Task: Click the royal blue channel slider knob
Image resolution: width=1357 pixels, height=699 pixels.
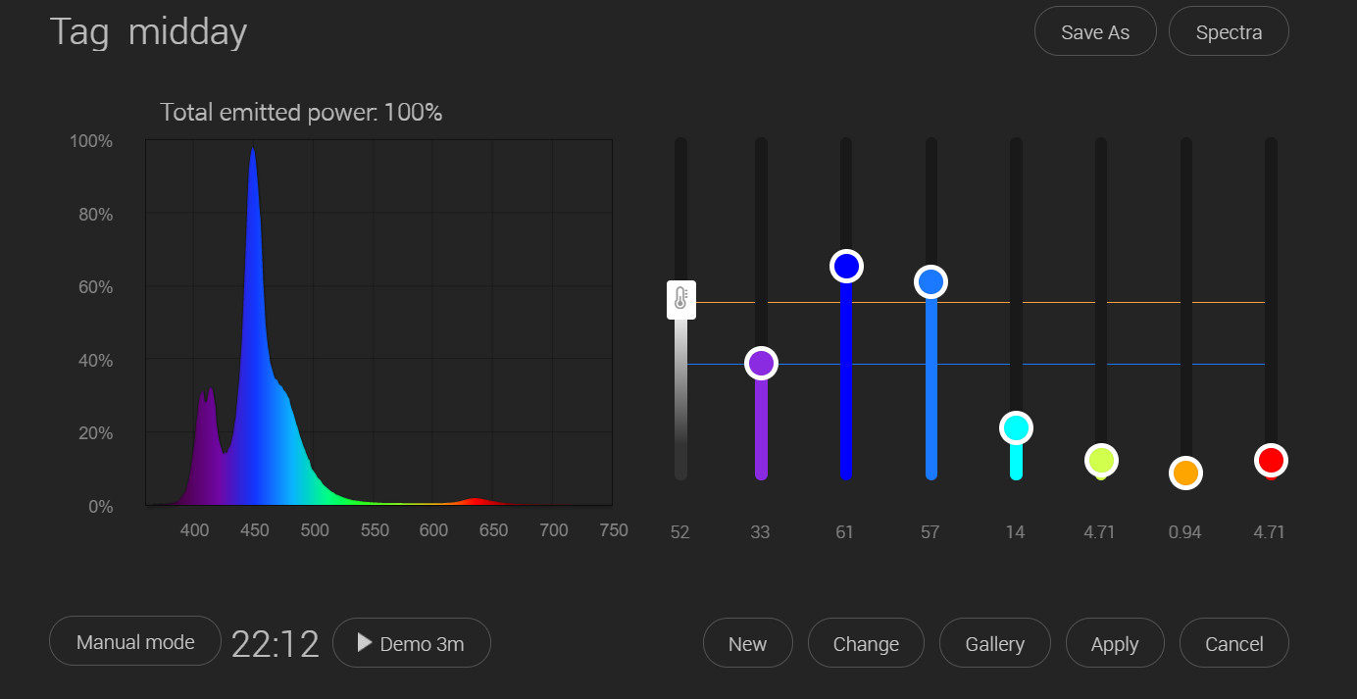Action: pyautogui.click(x=846, y=266)
